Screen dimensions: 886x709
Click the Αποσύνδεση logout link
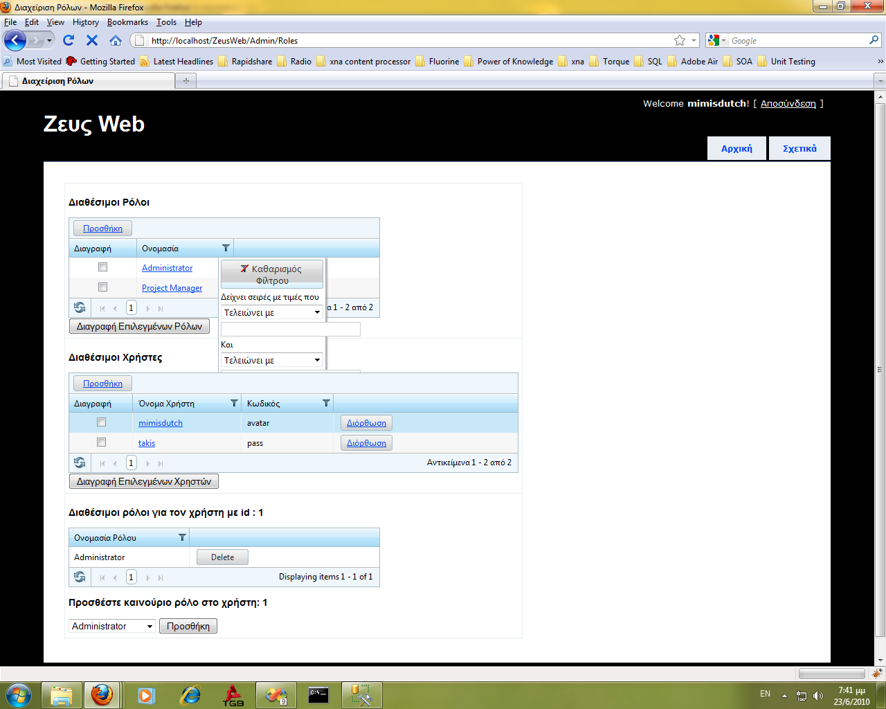(x=788, y=103)
